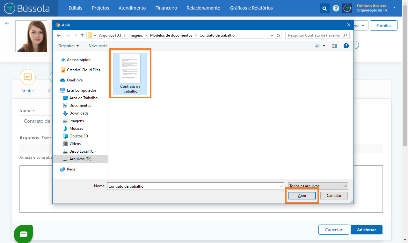Open the Projetos menu
Image resolution: width=408 pixels, height=243 pixels.
pos(100,8)
